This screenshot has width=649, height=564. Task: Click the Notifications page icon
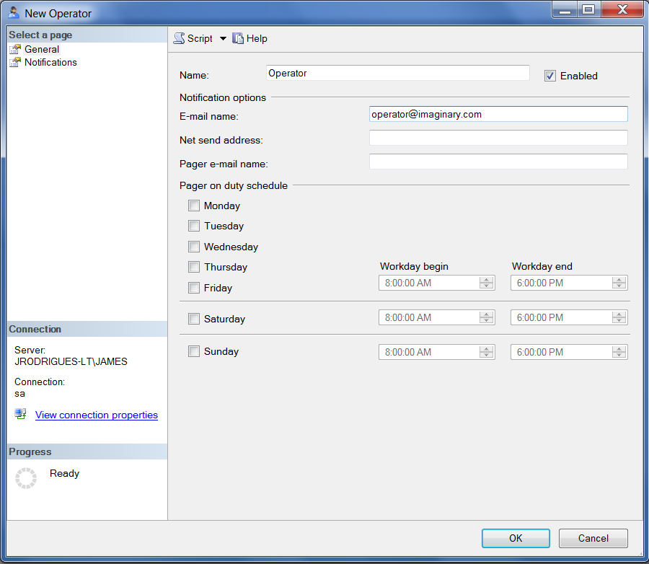15,62
